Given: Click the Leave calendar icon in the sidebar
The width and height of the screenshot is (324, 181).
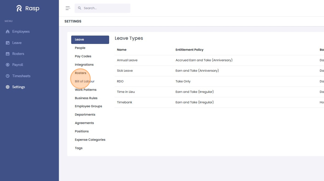Looking at the screenshot, I should point(8,43).
